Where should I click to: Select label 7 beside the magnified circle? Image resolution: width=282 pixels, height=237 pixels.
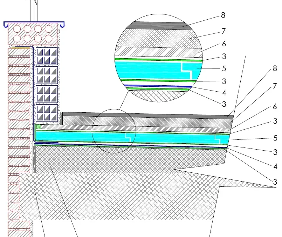pos(223,32)
